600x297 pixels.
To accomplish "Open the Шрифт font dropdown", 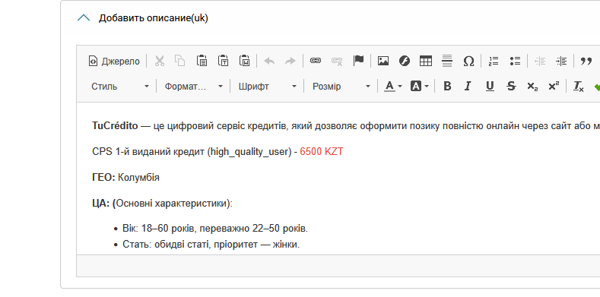I will (268, 87).
